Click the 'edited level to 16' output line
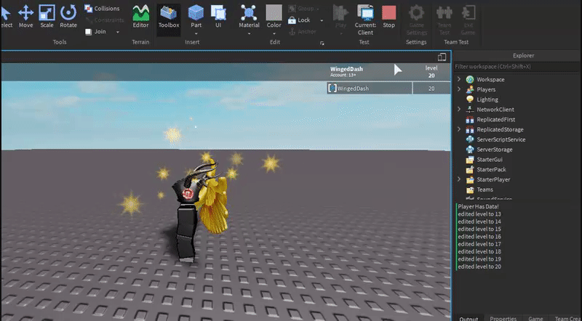Viewport: 582px width, 321px height. pos(479,237)
